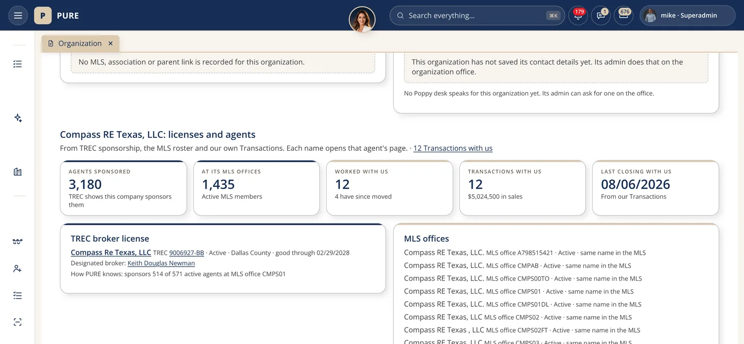Select MLS office CMPS01DL row

(523, 304)
